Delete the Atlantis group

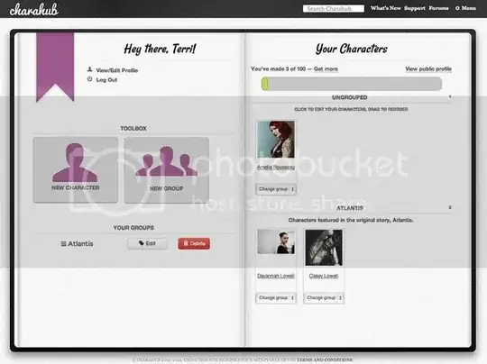pyautogui.click(x=194, y=243)
